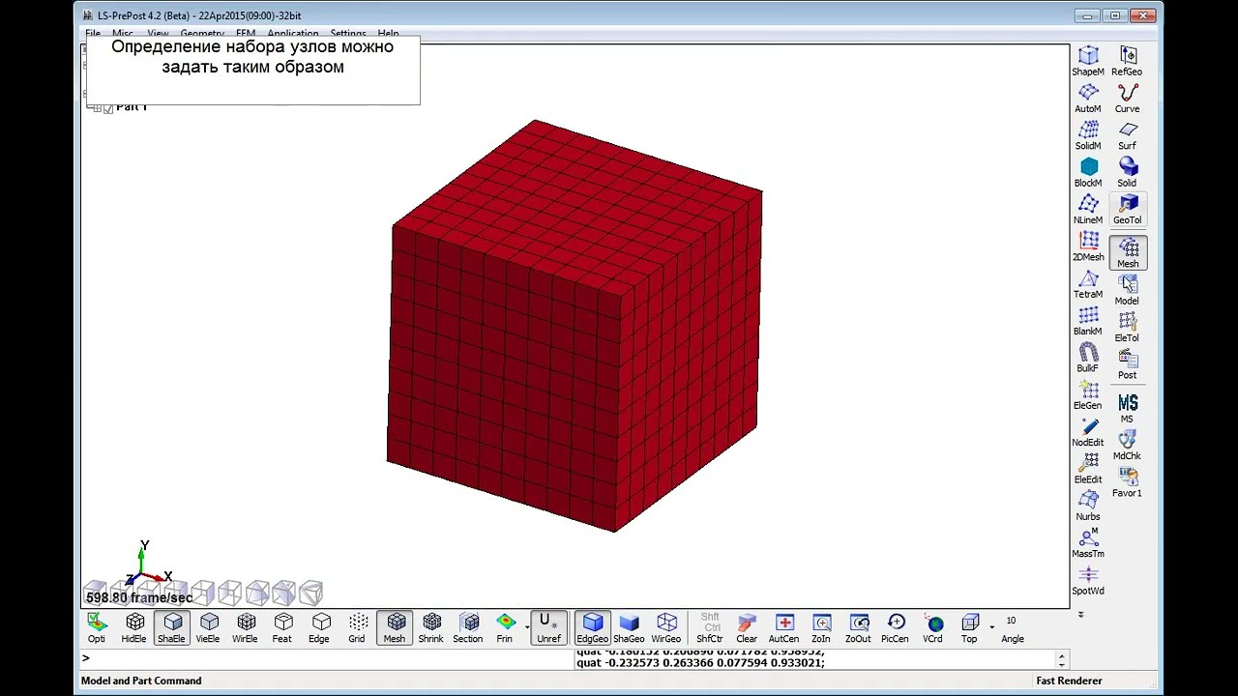Select the Mesh icon in right toolbar
1238x696 pixels.
coord(1128,253)
